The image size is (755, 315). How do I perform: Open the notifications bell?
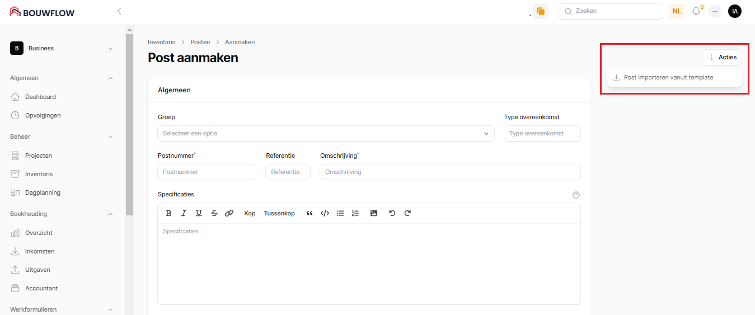(696, 11)
